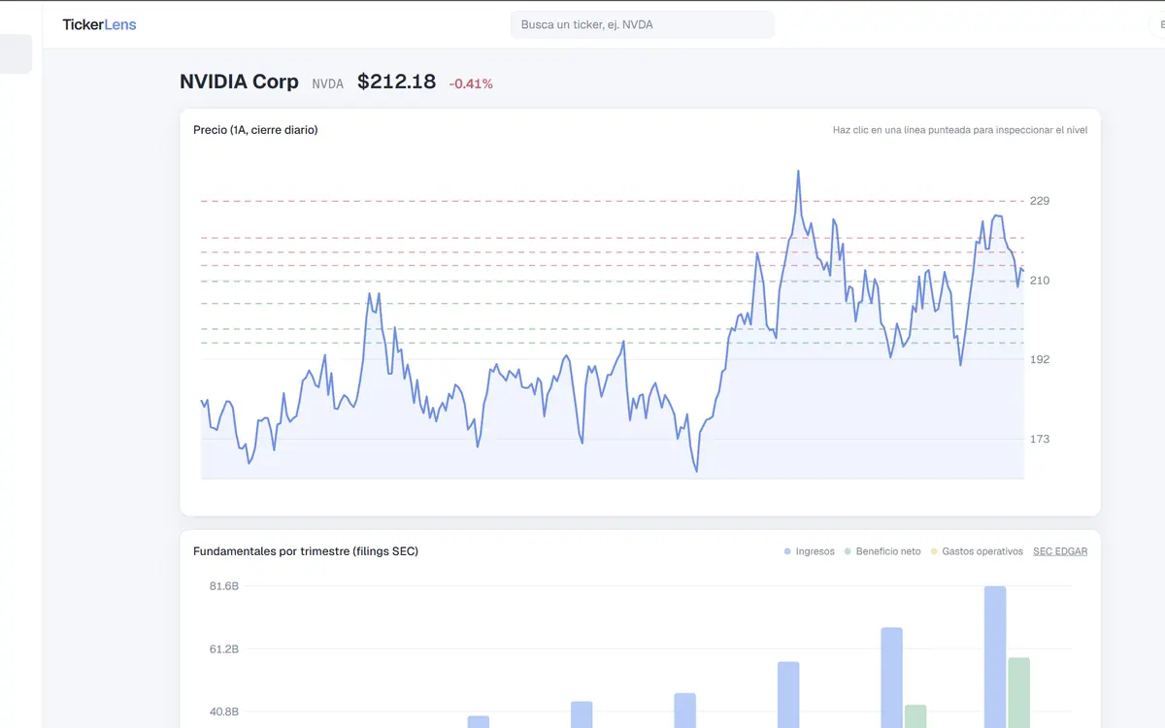Click the 229 price axis label
The image size is (1165, 728).
1040,201
